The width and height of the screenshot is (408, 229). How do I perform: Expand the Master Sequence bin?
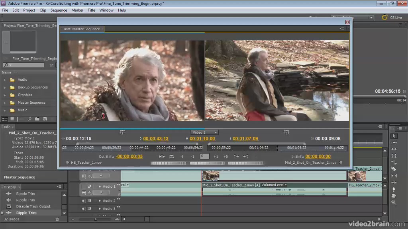[5, 103]
